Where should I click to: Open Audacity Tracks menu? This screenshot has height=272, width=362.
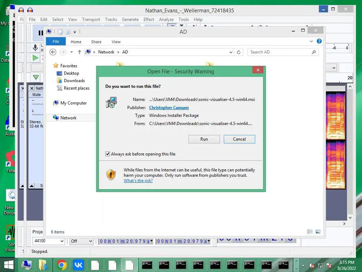pyautogui.click(x=111, y=19)
